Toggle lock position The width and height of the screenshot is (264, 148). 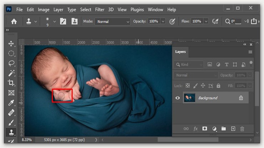pyautogui.click(x=203, y=86)
